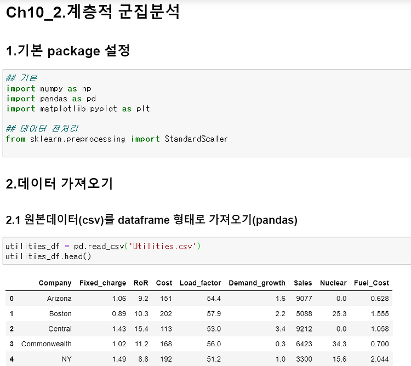Click the 'utilities_df.head()' code line

coord(48,256)
